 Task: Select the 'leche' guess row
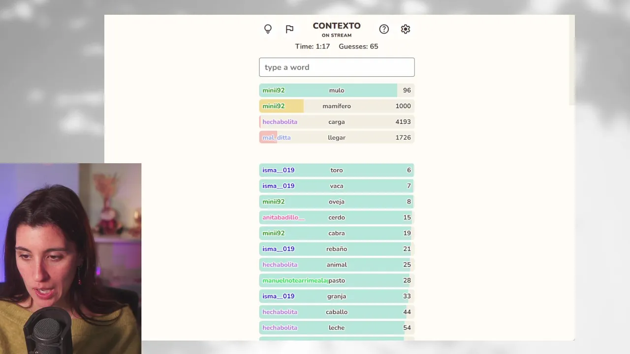[337, 327]
